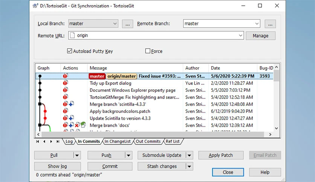Image resolution: width=315 pixels, height=182 pixels.
Task: Click the added plus icon on Merge branch 'scintilla-4.3.3' row
Action: pos(71,104)
